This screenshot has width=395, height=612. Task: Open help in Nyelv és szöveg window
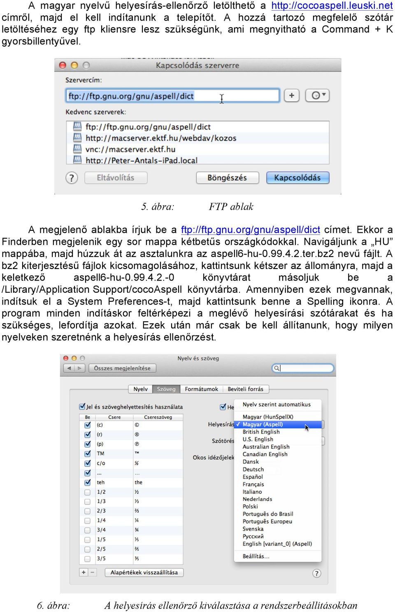pos(316,573)
